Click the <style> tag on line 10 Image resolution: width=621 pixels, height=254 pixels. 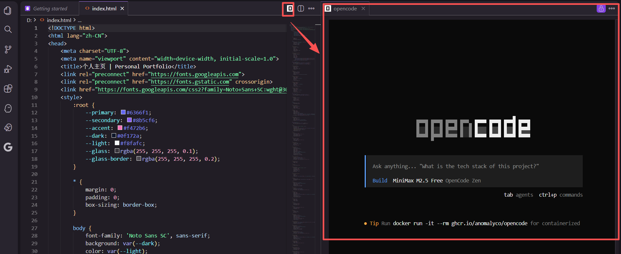click(71, 97)
